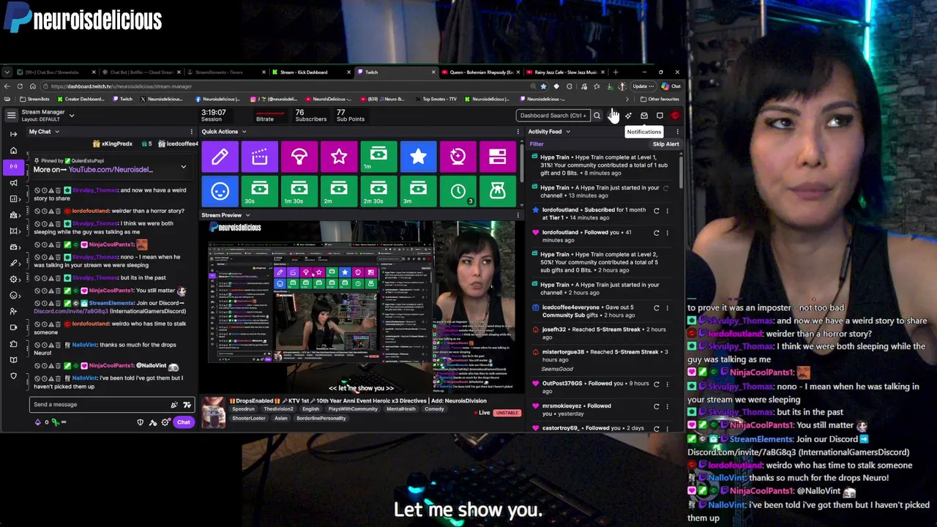Run the 1m ad quick action

coord(378,157)
